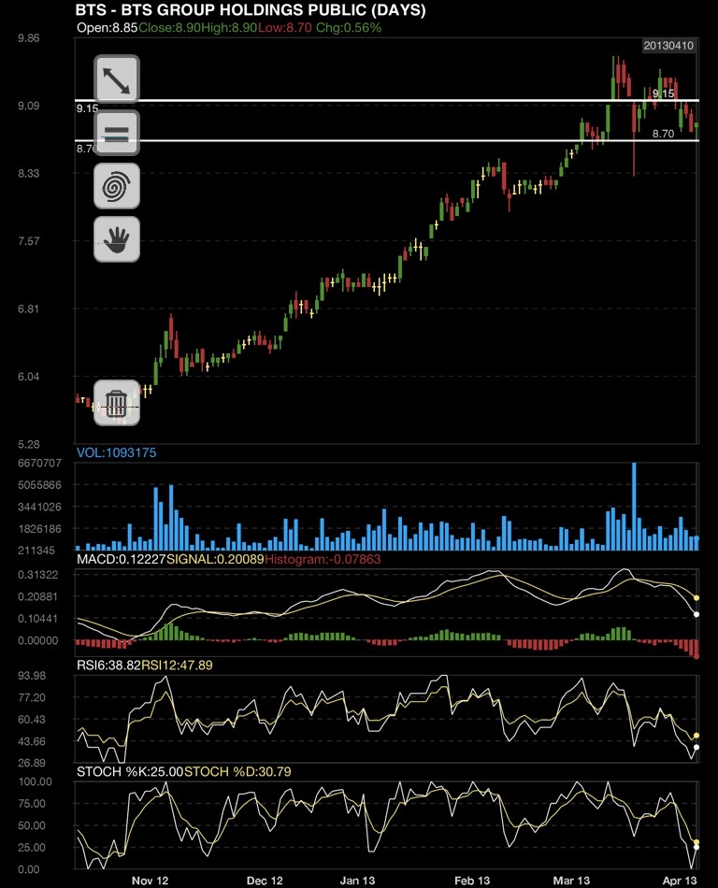Click the white MACD line end dot
The image size is (718, 888).
(696, 614)
